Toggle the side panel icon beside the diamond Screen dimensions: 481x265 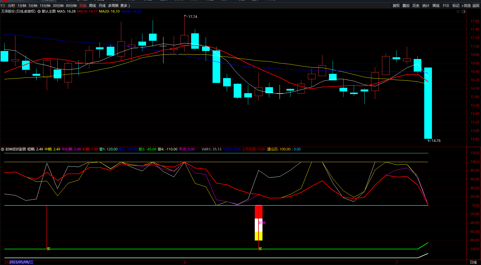464,11
